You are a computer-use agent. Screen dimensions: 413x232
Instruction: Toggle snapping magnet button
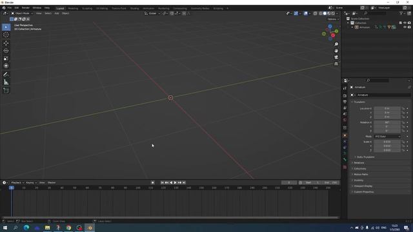pos(172,14)
